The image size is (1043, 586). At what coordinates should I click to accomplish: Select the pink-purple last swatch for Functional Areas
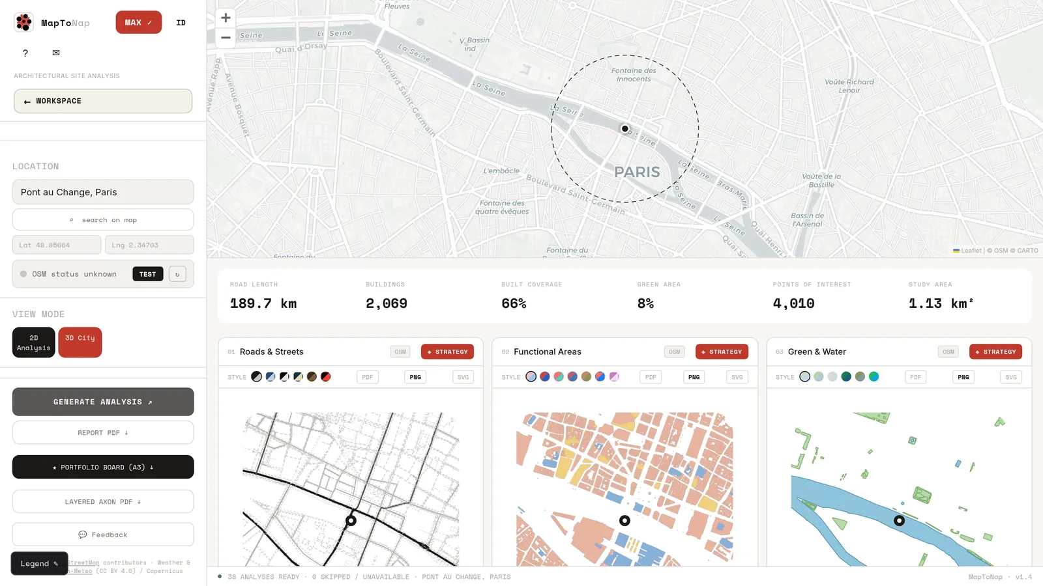pyautogui.click(x=614, y=376)
